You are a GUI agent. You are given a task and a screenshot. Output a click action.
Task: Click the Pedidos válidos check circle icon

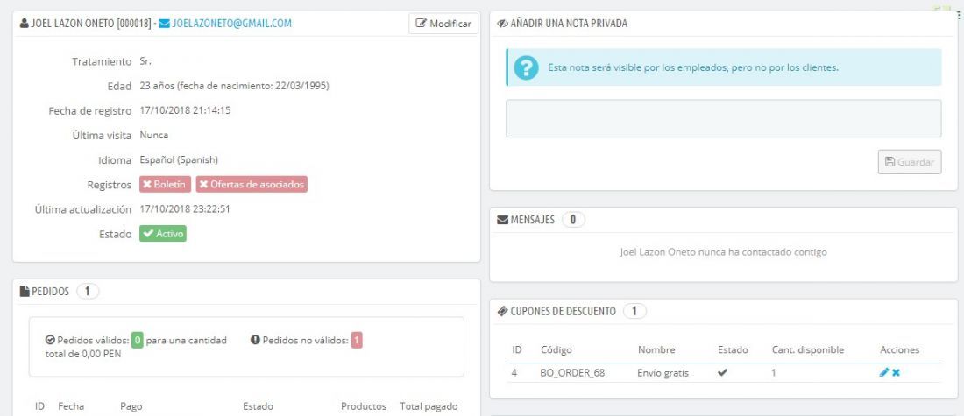tap(51, 340)
